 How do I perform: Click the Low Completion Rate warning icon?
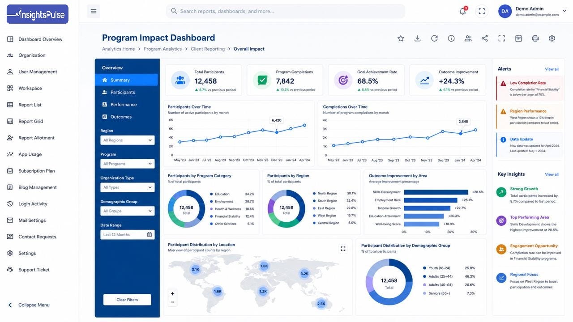[503, 83]
